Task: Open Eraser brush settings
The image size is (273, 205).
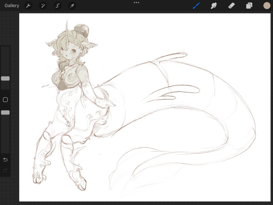Action: pos(231,5)
